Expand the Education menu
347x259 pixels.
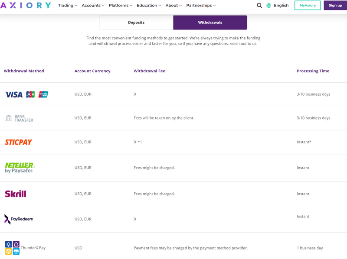click(x=149, y=6)
